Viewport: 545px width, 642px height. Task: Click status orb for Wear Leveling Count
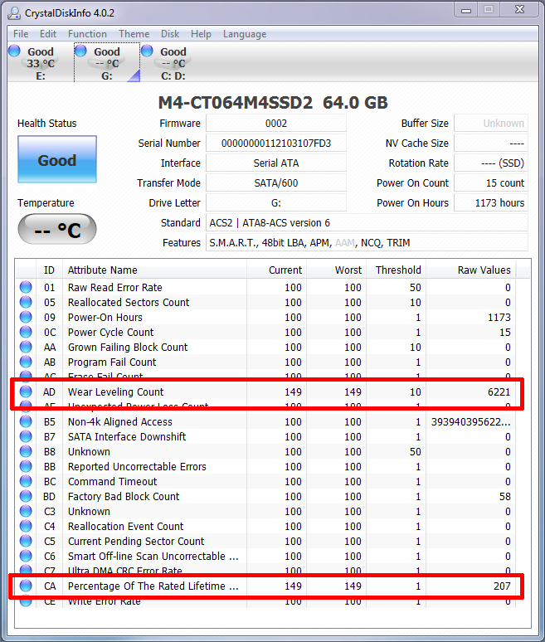click(x=26, y=392)
